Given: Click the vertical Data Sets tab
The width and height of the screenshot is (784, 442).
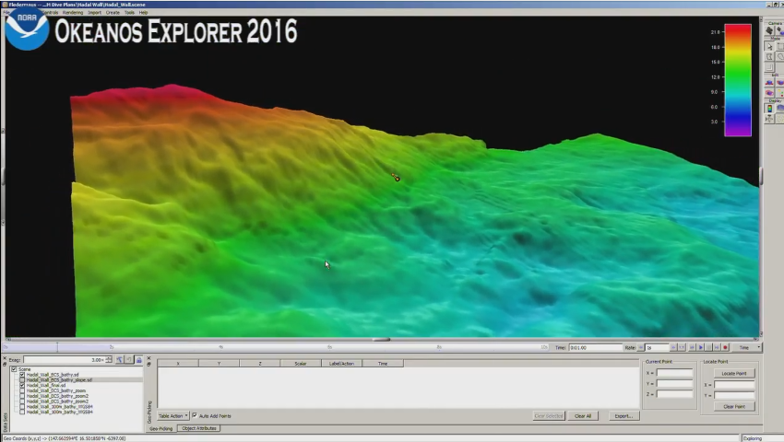Looking at the screenshot, I should [5, 423].
